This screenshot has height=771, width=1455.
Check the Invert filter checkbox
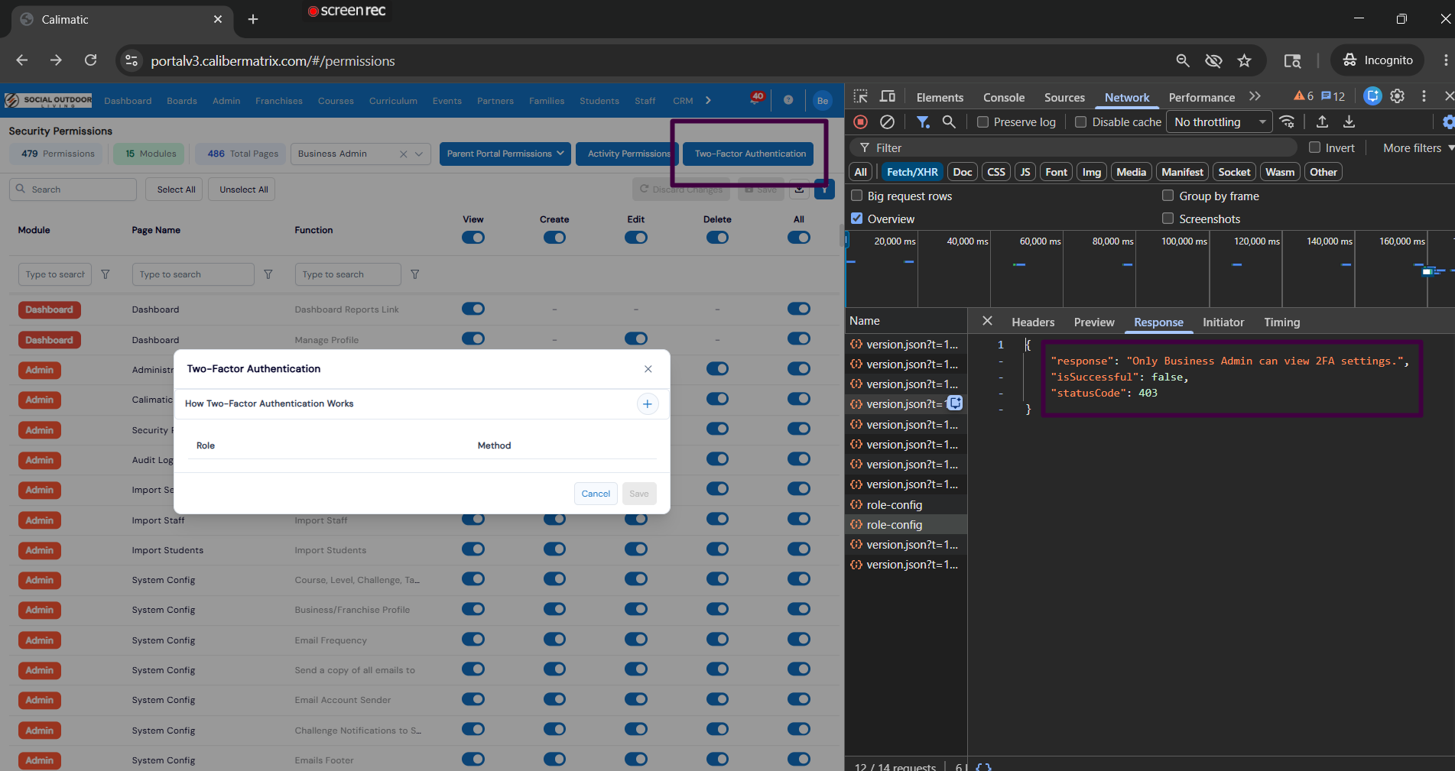coord(1315,147)
